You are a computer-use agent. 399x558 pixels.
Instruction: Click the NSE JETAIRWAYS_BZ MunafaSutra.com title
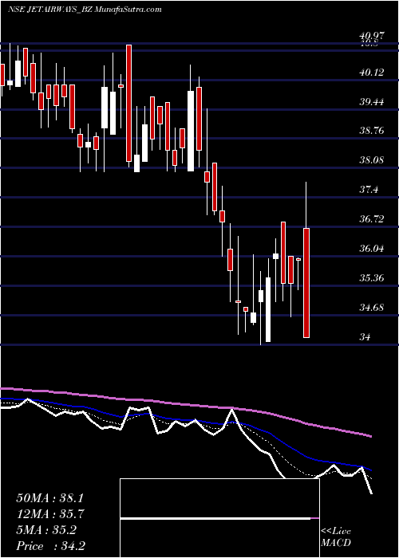85,10
